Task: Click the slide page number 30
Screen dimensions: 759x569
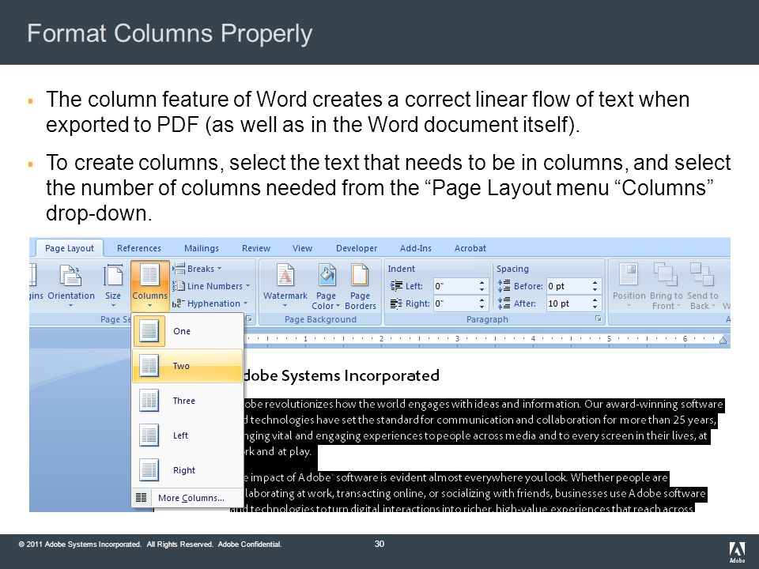Action: [x=379, y=544]
